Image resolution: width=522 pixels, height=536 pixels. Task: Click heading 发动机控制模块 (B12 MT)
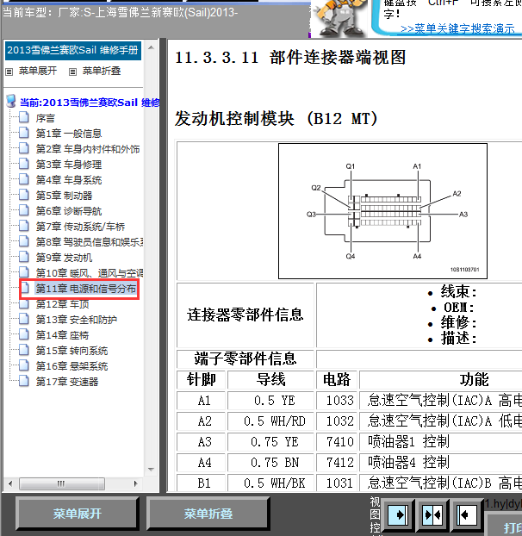click(276, 119)
